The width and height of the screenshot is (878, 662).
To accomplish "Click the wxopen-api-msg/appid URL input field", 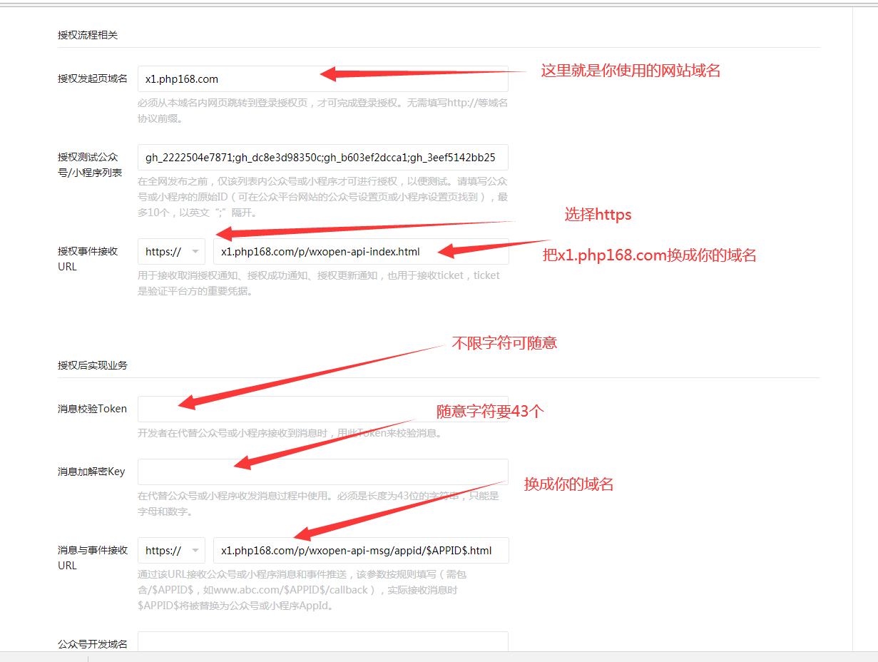I will coord(360,551).
